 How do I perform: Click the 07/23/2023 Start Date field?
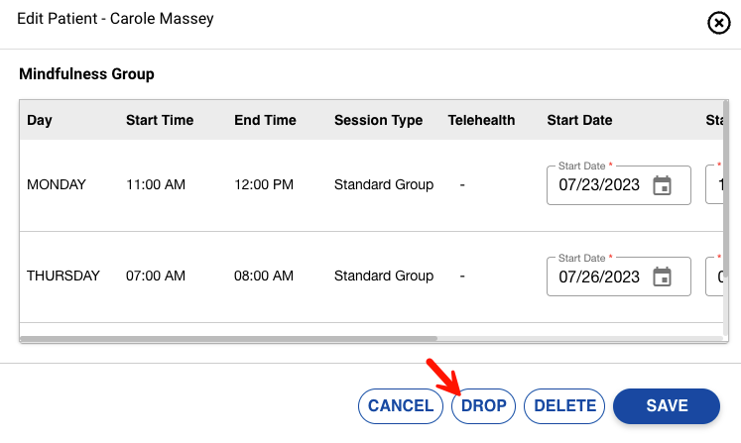point(599,185)
